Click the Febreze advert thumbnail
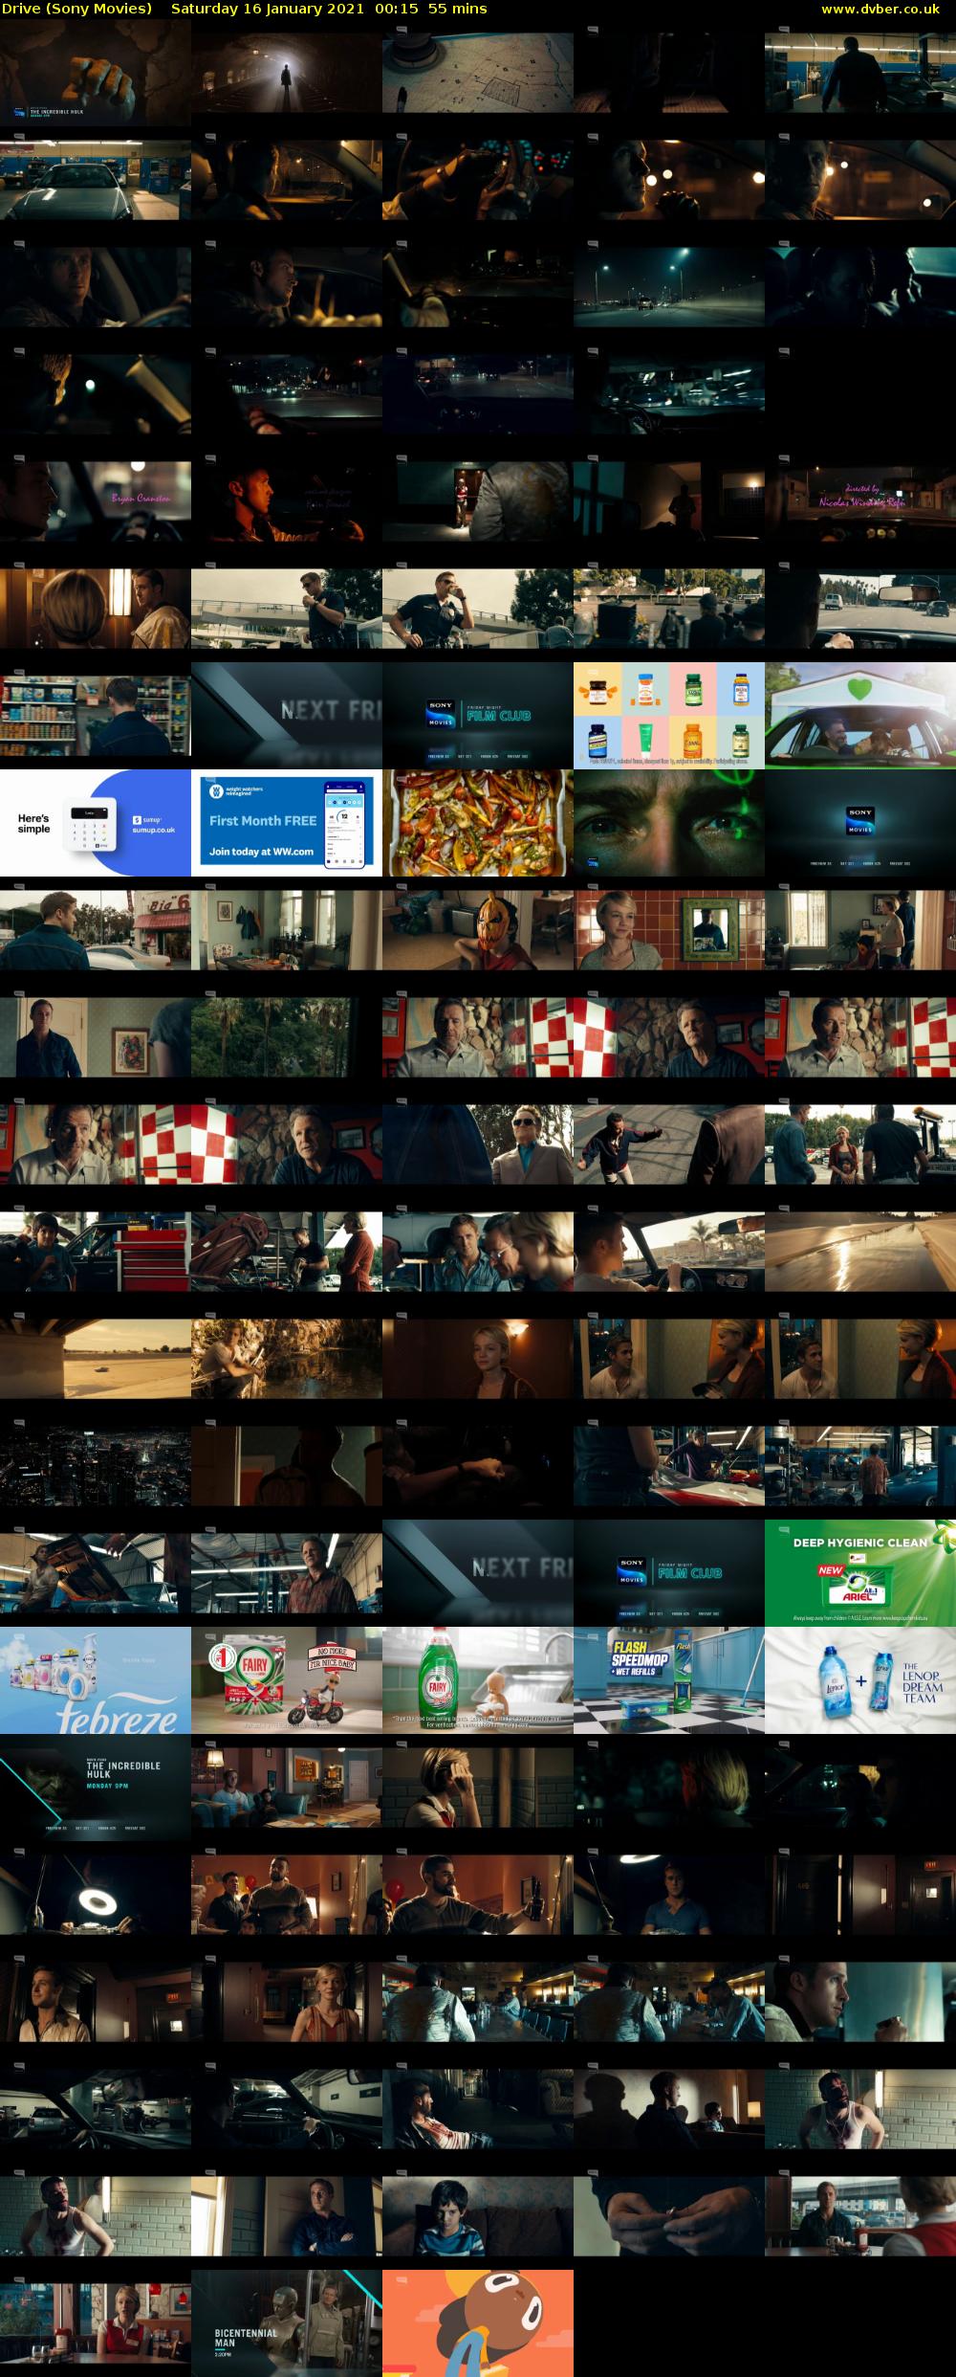Image resolution: width=956 pixels, height=2377 pixels. tap(96, 1680)
